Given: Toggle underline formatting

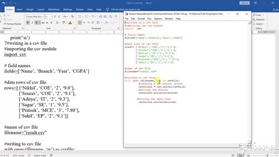Looking at the screenshot, I should (x=36, y=23).
